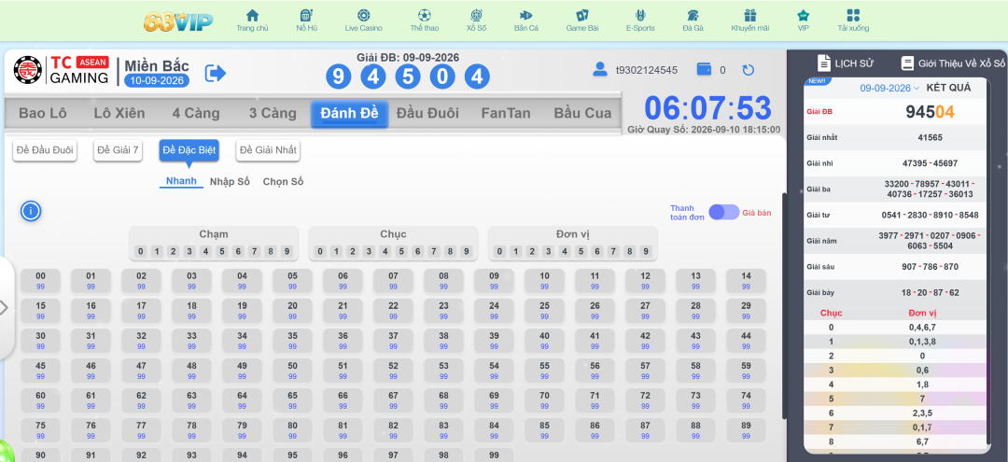Pick number 14 in the grid

746,281
